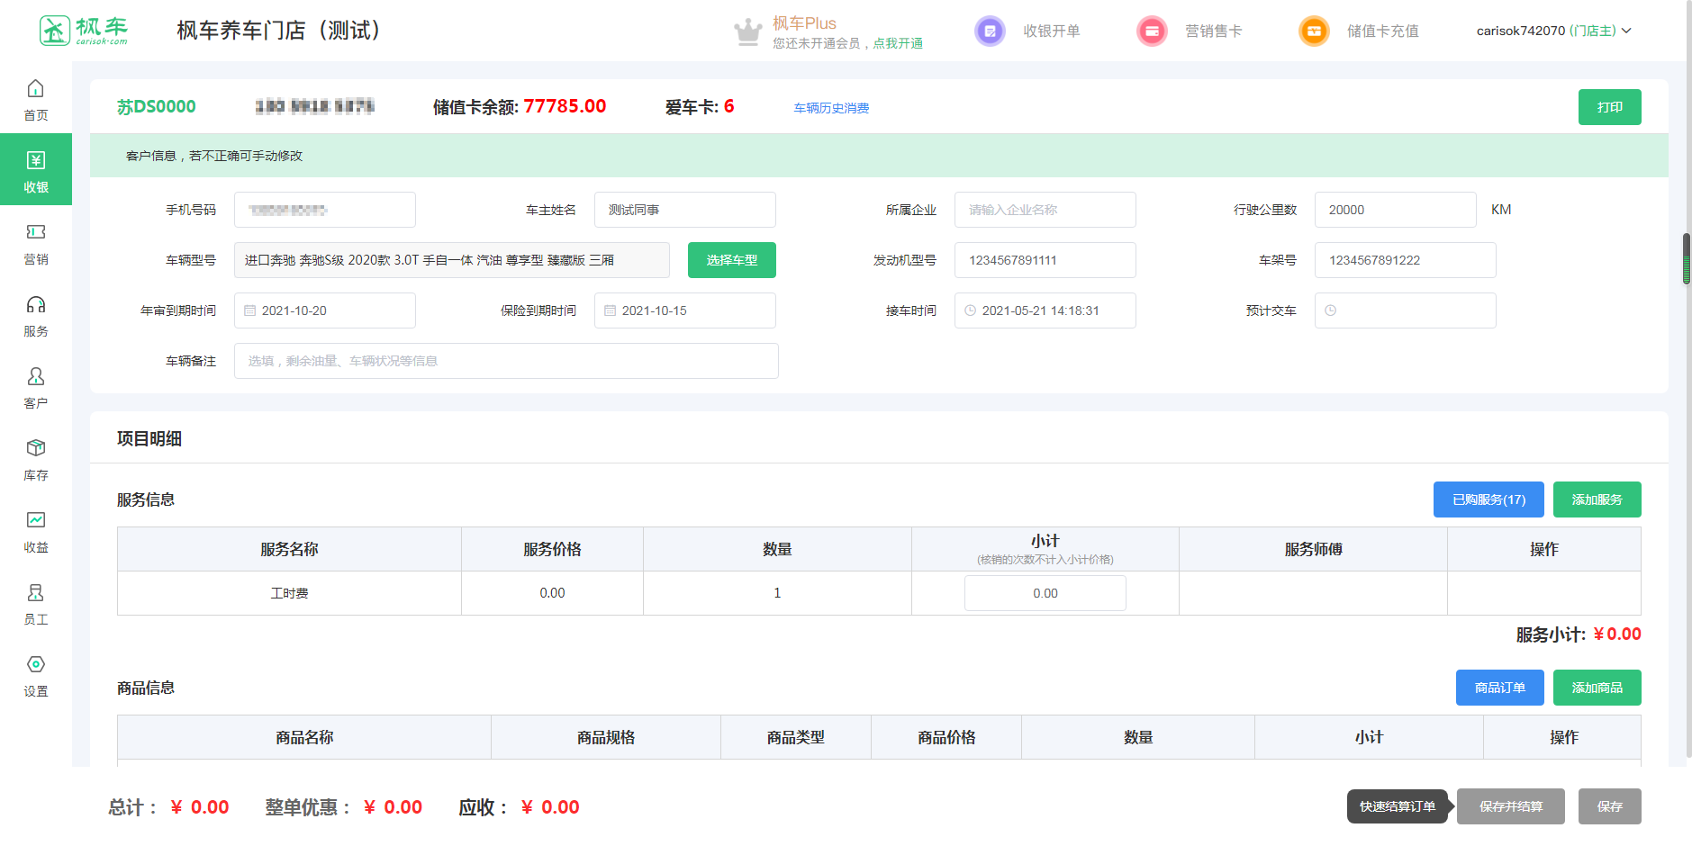Image resolution: width=1692 pixels, height=846 pixels.
Task: Open the 设置 settings sidebar icon
Action: pyautogui.click(x=35, y=665)
